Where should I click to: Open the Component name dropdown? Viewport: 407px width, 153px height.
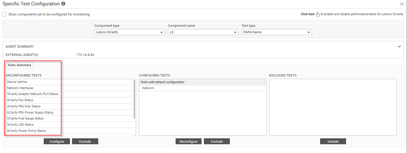(x=203, y=32)
